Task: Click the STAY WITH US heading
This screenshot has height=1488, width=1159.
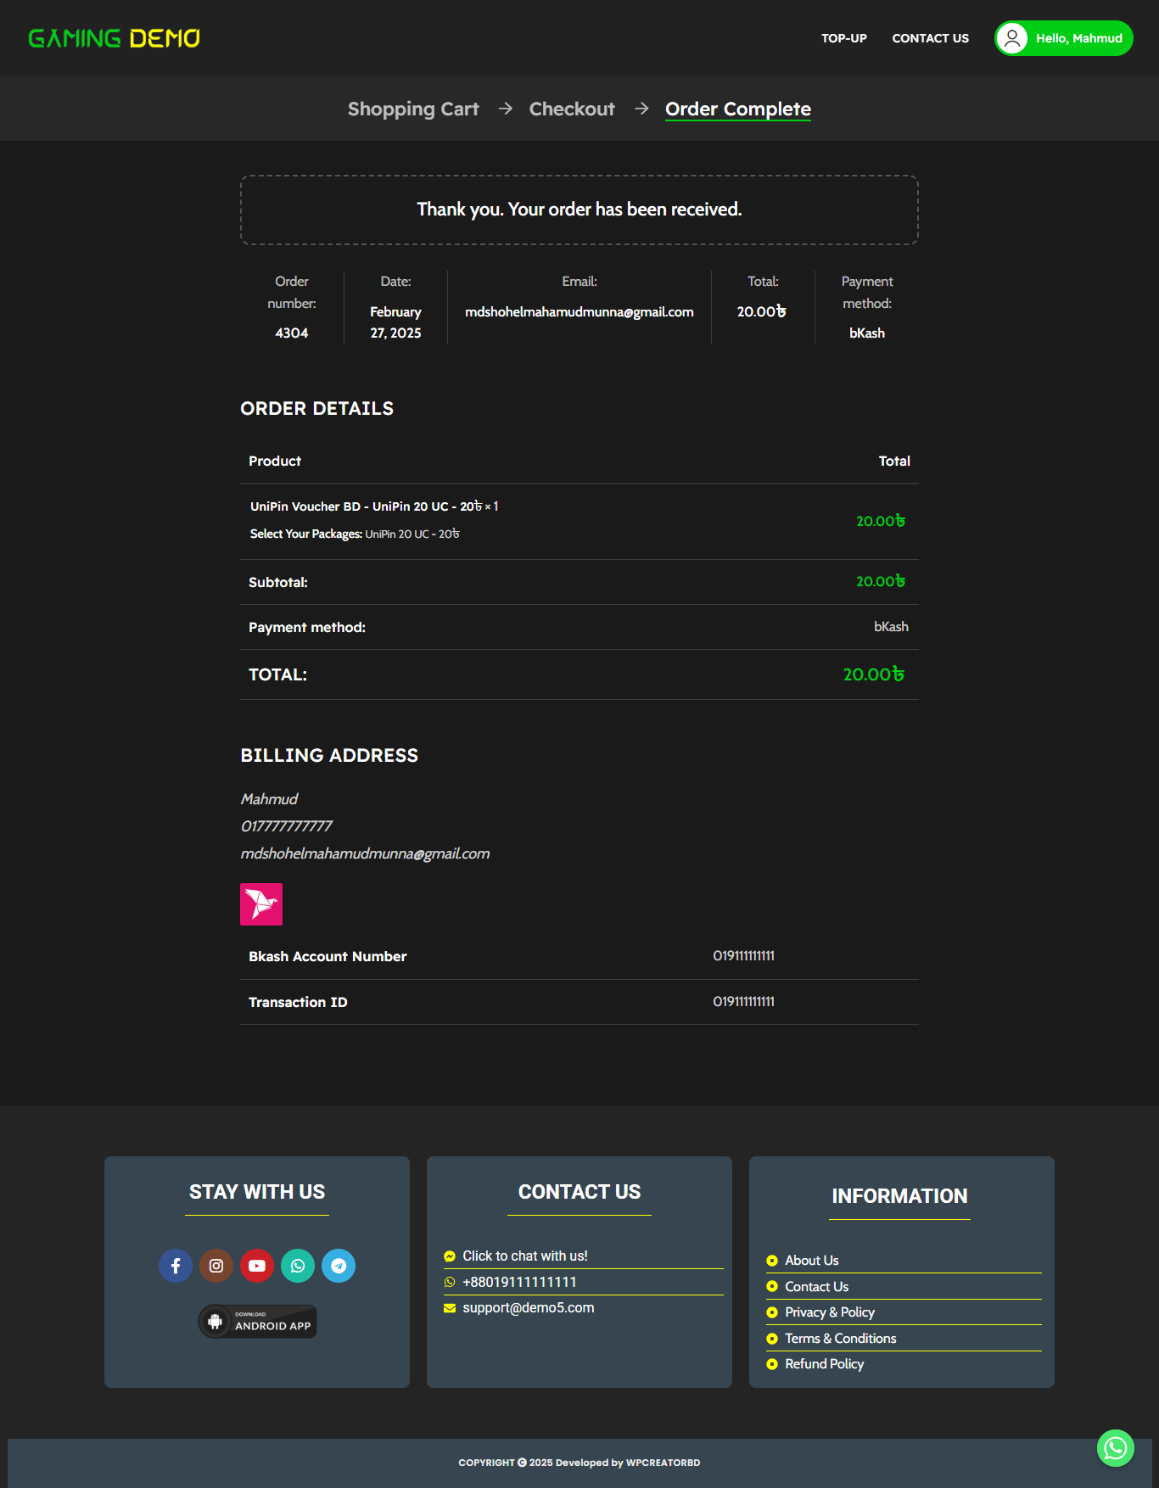Action: tap(257, 1192)
